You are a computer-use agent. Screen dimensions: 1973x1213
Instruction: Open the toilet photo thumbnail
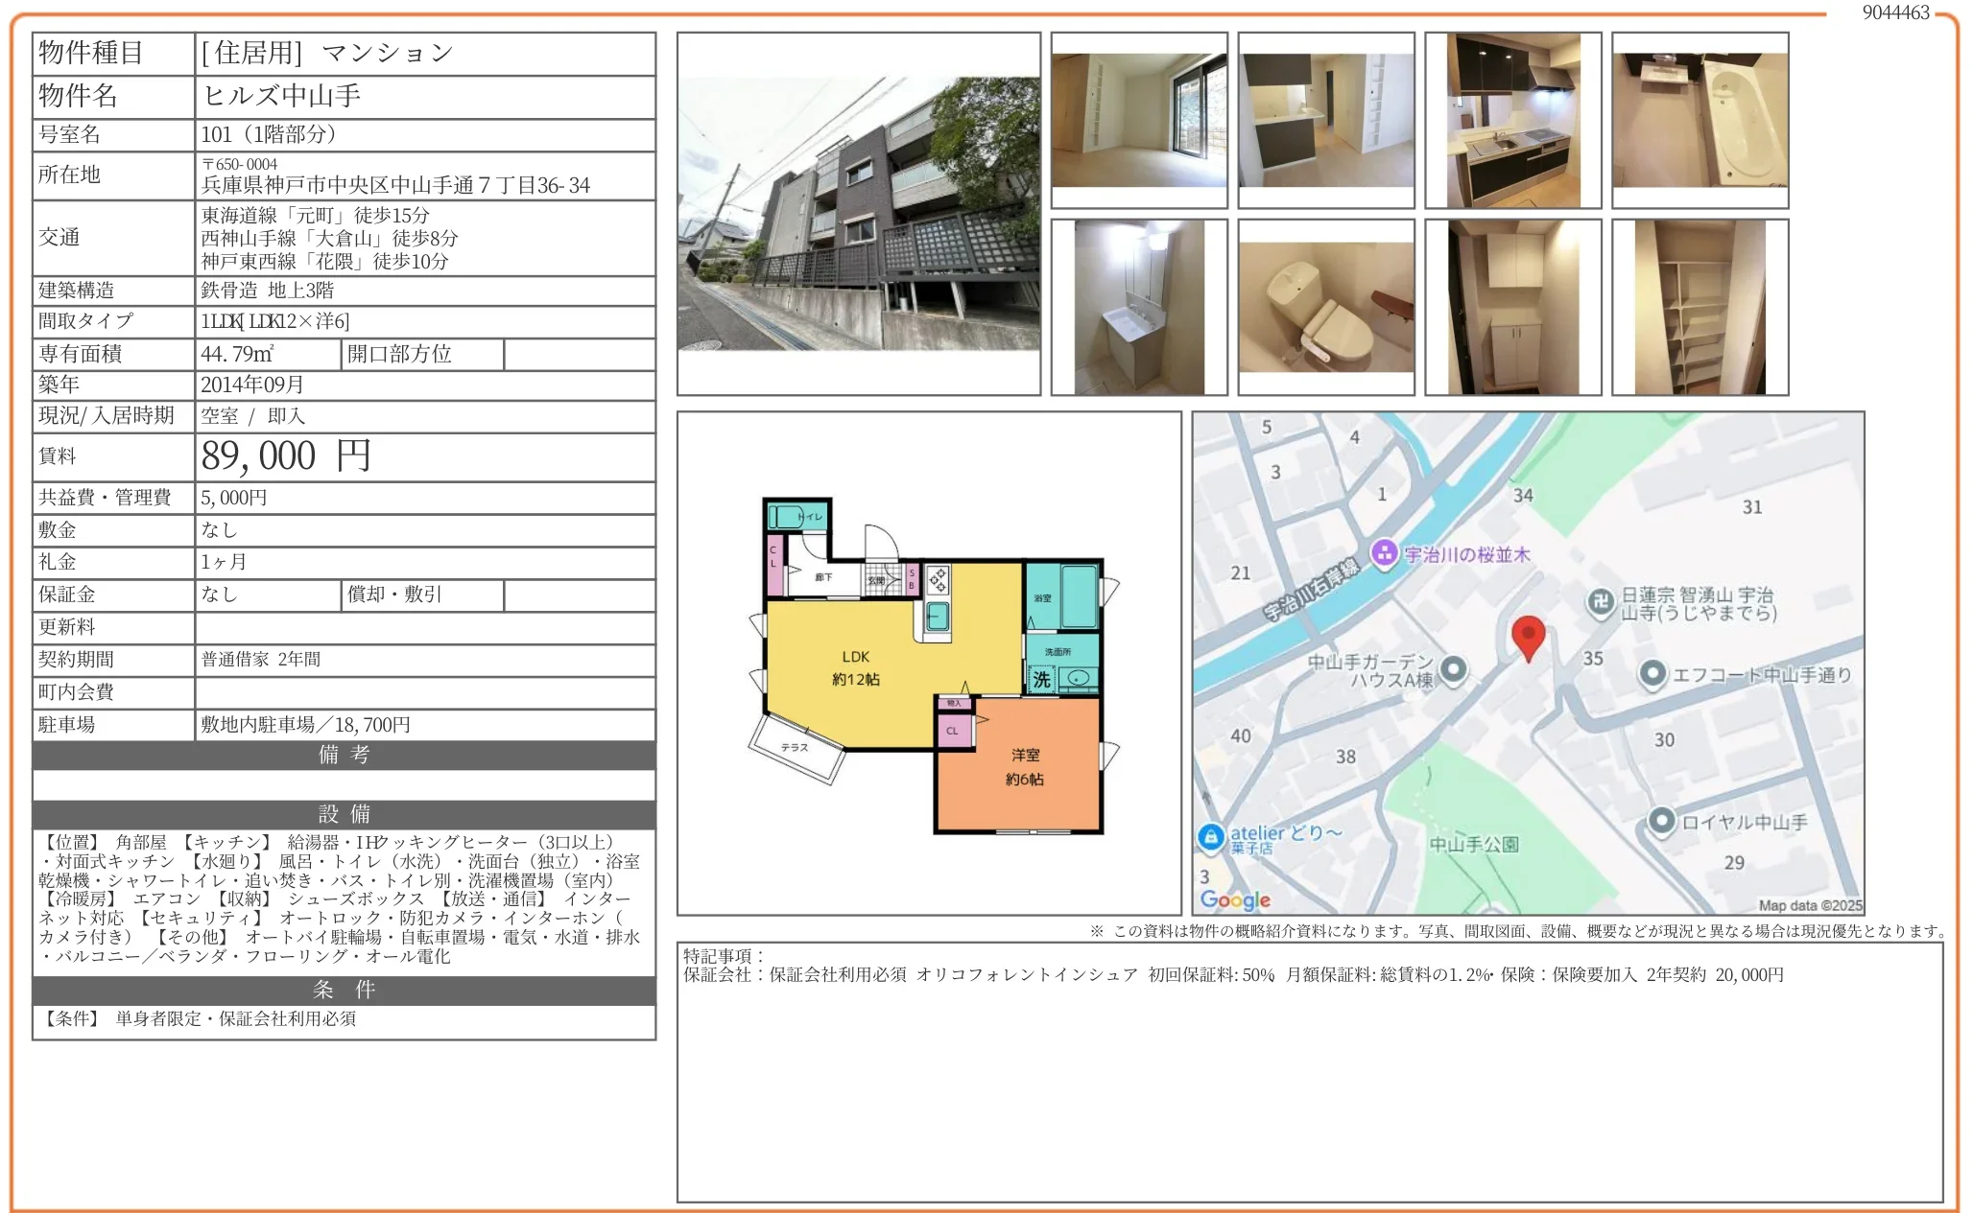1325,307
